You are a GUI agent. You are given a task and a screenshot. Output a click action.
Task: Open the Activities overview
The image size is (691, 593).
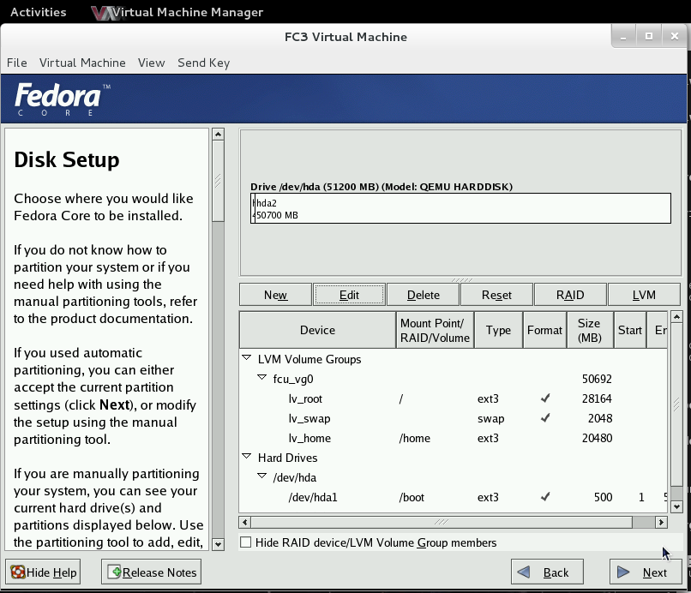pyautogui.click(x=39, y=12)
